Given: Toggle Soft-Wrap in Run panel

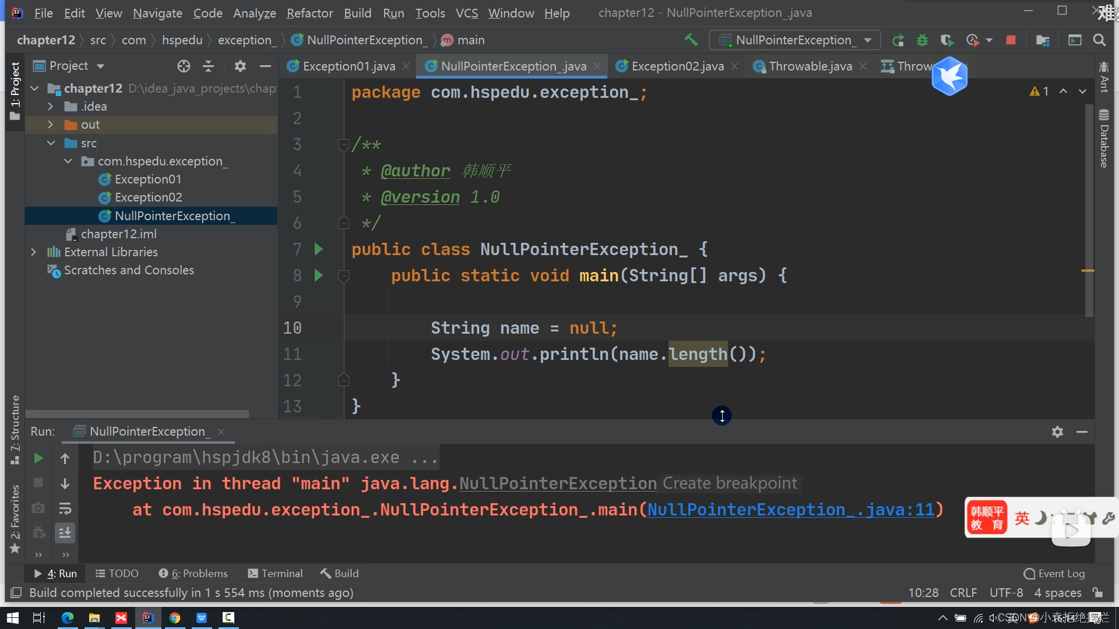Looking at the screenshot, I should tap(65, 508).
